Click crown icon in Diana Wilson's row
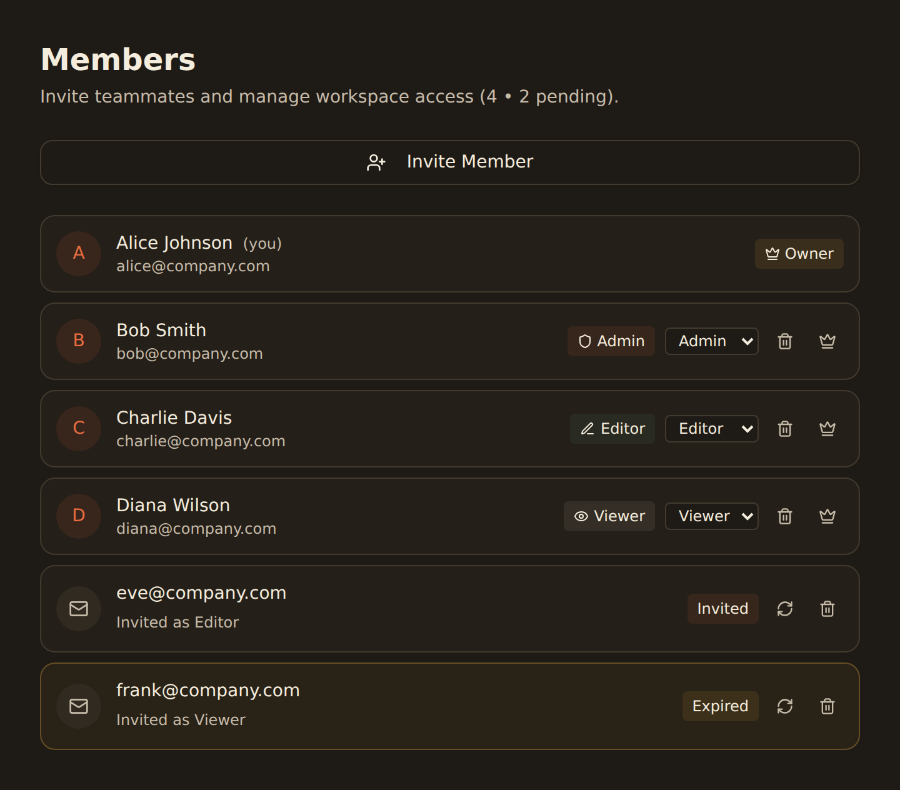The height and width of the screenshot is (790, 900). pyautogui.click(x=827, y=516)
